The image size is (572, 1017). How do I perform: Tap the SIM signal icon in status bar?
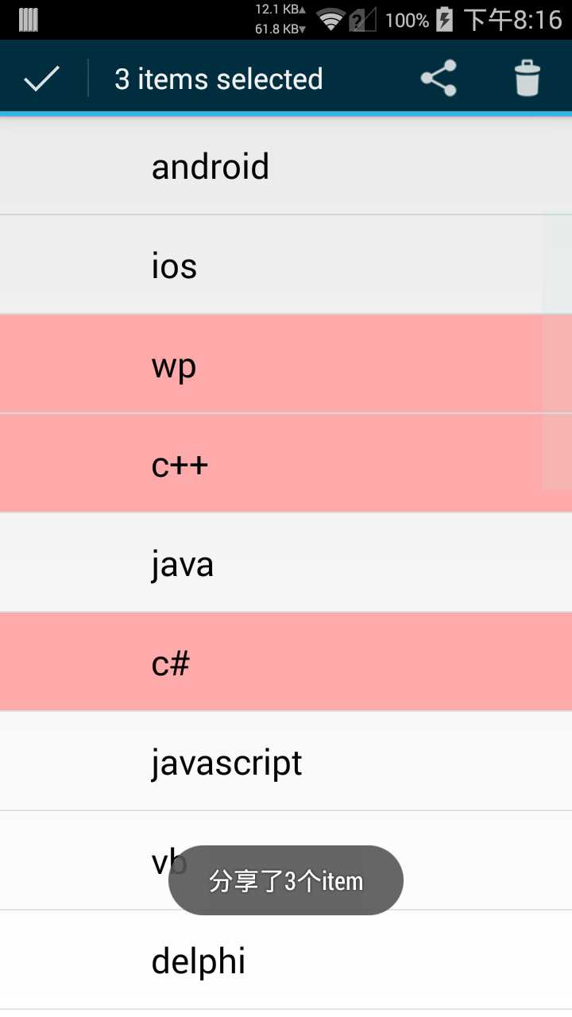point(362,20)
